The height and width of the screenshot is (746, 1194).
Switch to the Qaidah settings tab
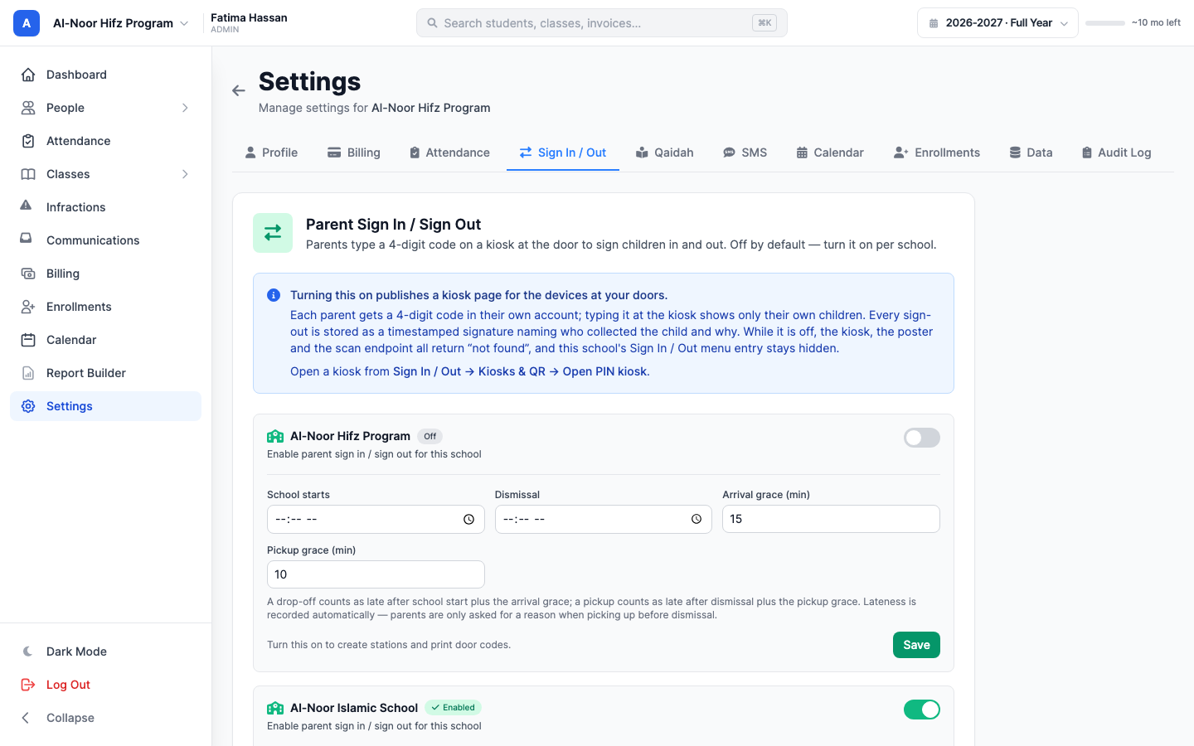click(x=664, y=153)
